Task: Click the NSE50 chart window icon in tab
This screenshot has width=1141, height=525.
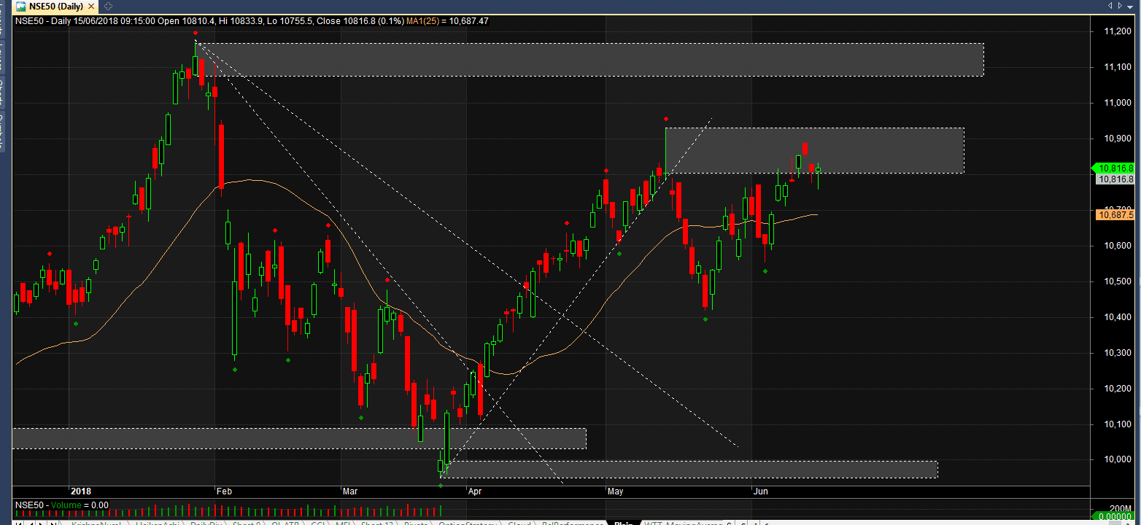Action: (22, 7)
